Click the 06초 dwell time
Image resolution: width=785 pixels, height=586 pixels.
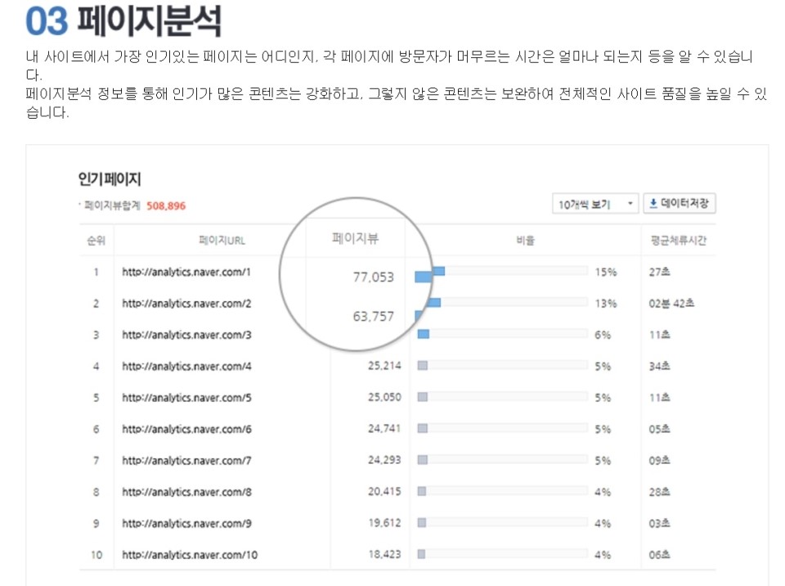(659, 554)
